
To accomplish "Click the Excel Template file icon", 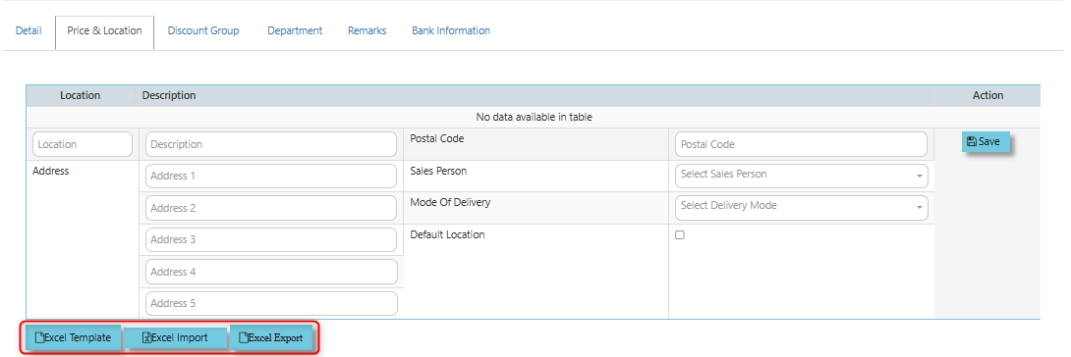I will click(x=39, y=338).
